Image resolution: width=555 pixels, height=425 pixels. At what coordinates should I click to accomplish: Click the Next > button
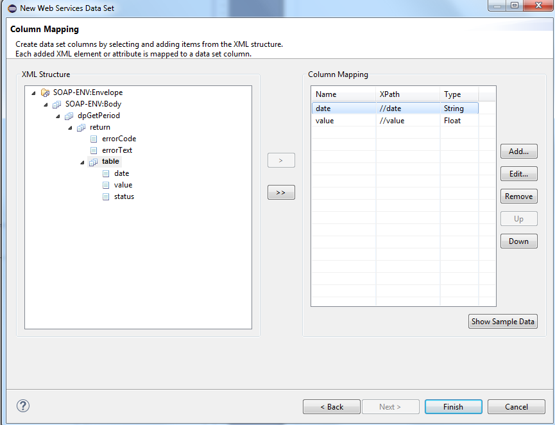click(390, 407)
